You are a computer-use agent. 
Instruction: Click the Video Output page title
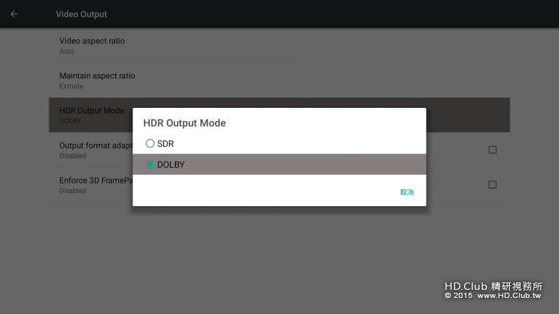pyautogui.click(x=82, y=14)
